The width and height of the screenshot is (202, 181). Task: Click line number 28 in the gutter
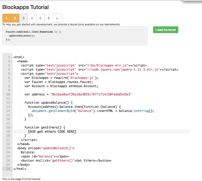coord(8,169)
